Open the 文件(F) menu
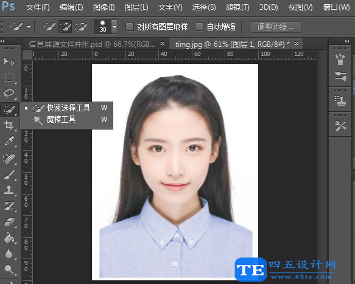Viewport: 355px width, 284px height. coord(38,7)
